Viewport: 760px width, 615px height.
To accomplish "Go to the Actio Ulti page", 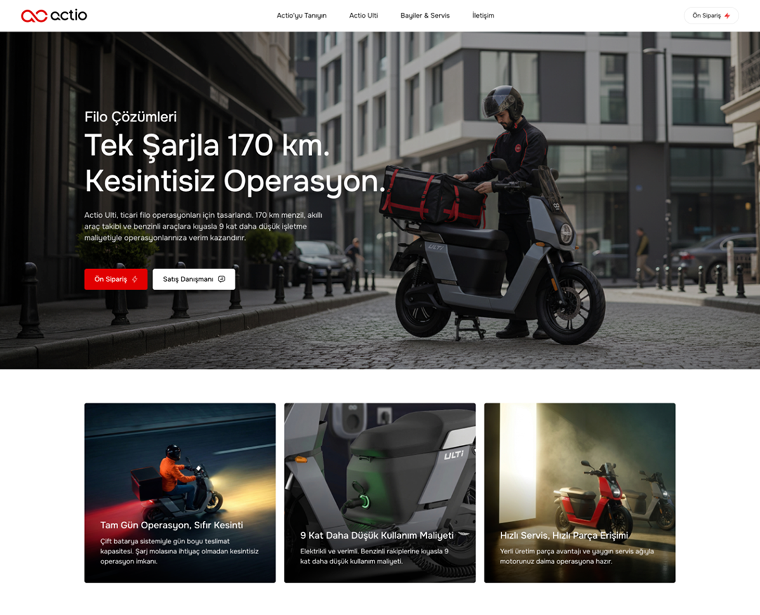I will coord(364,15).
